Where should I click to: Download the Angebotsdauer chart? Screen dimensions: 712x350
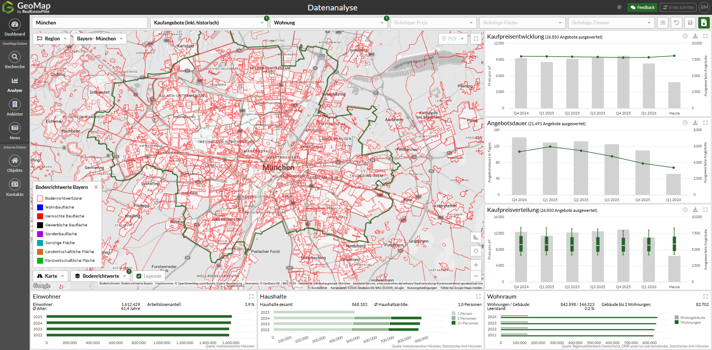(x=695, y=123)
